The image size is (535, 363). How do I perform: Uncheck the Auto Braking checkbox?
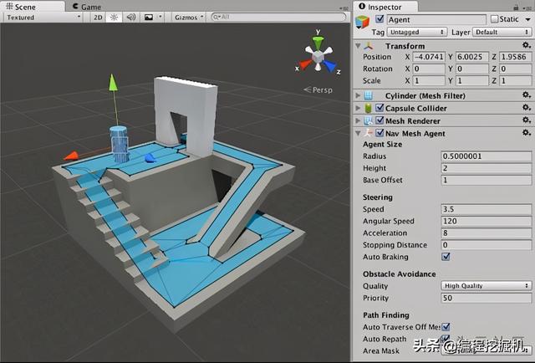point(446,257)
